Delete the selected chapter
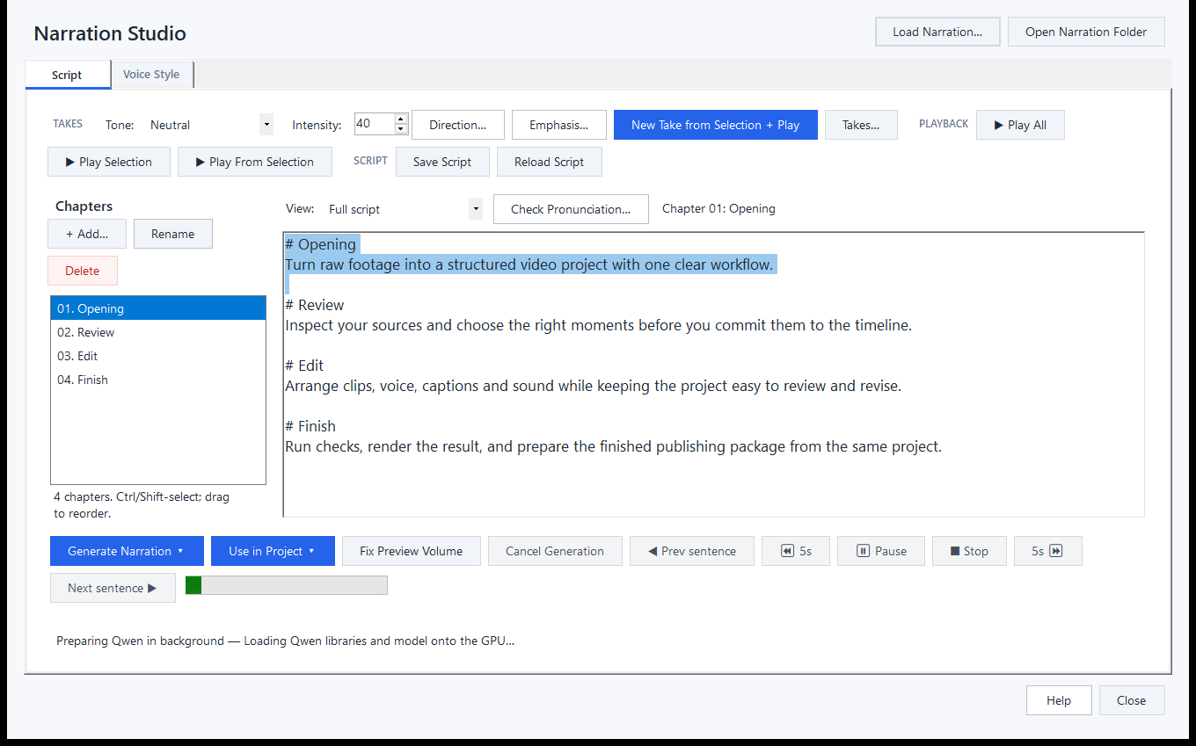The height and width of the screenshot is (746, 1196). click(83, 271)
